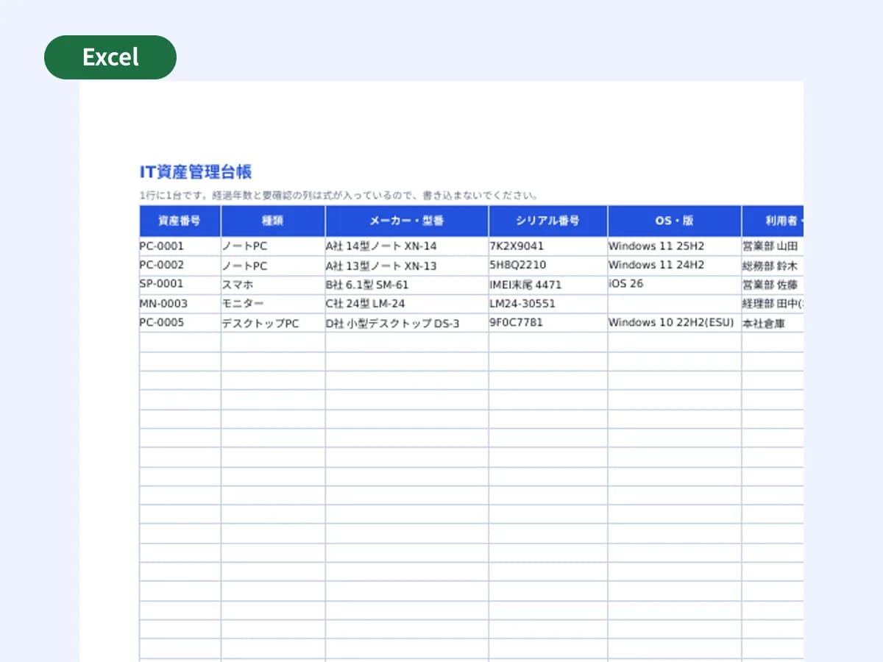Click serial number 7K2X9041
This screenshot has width=883, height=662.
tap(548, 246)
